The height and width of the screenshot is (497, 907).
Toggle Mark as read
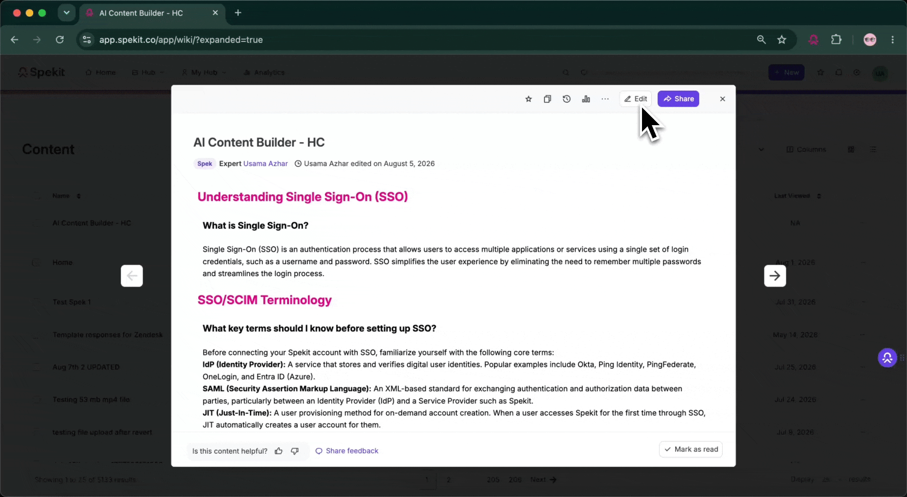point(691,449)
